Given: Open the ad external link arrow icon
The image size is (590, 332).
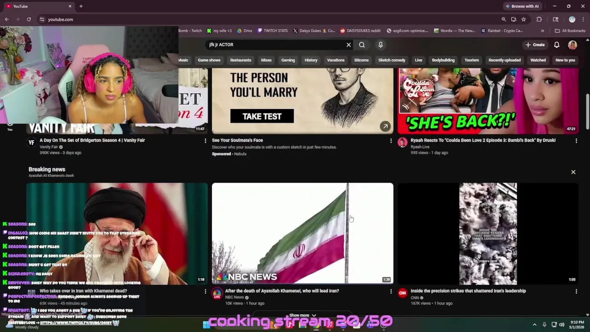Looking at the screenshot, I should pyautogui.click(x=385, y=126).
